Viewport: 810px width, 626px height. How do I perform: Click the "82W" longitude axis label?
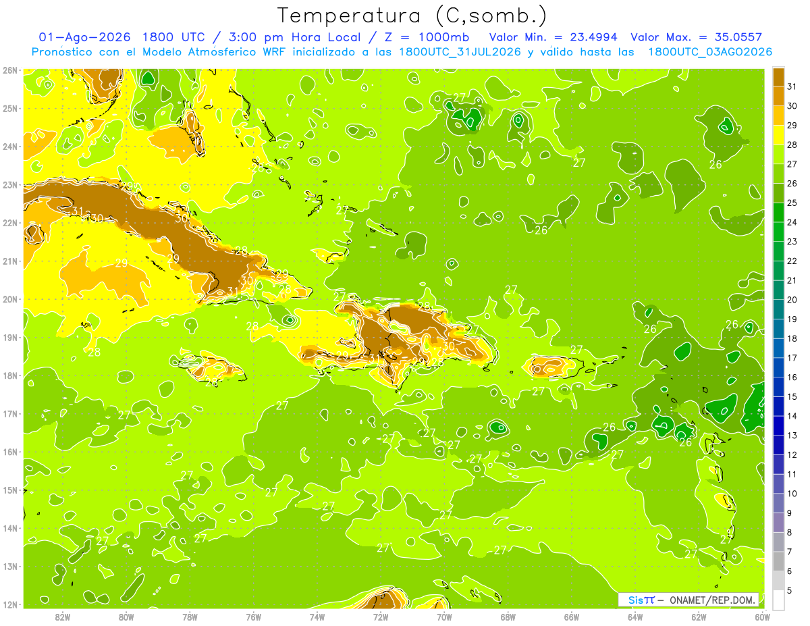click(63, 617)
